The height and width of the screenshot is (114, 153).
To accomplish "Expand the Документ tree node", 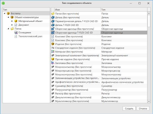I will pos(12,25).
